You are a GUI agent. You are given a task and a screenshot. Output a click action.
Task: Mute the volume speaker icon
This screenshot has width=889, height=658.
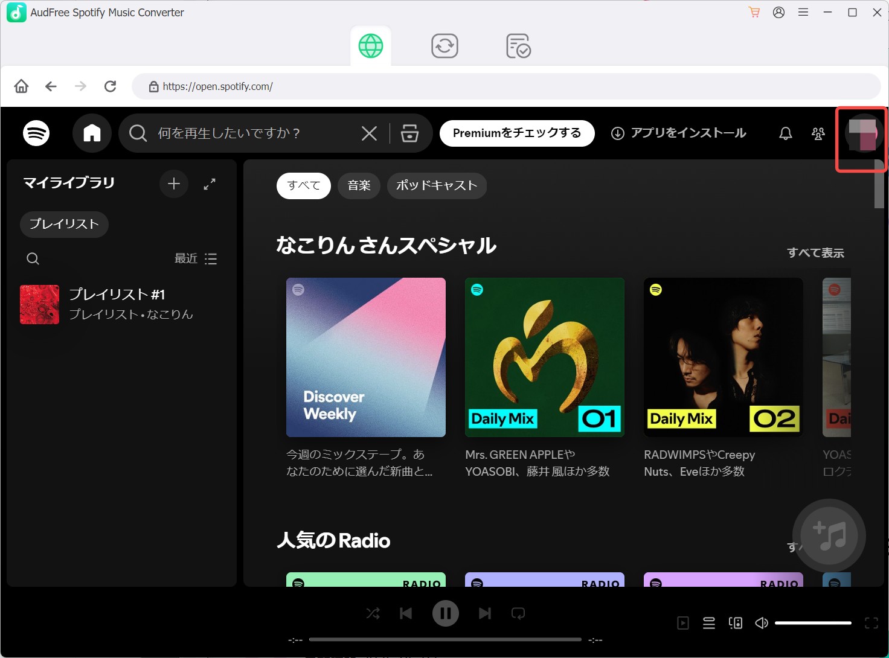pos(762,623)
